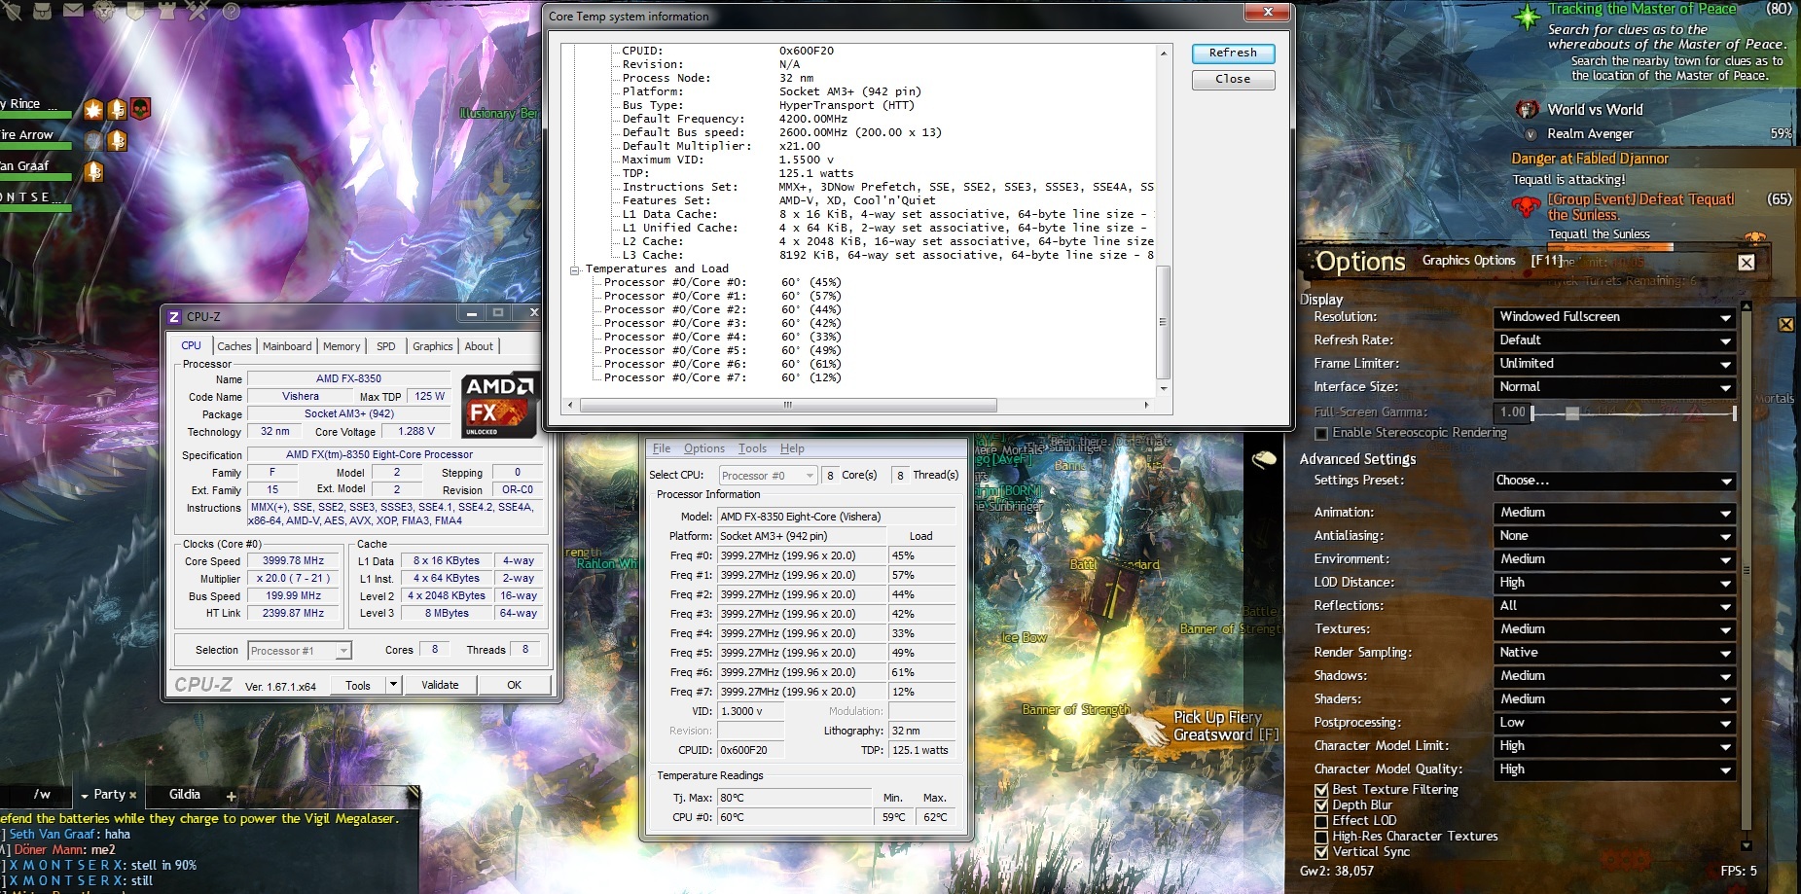Screen dimensions: 1801x894
Task: Add a new chat tab with plus icon
Action: (232, 797)
